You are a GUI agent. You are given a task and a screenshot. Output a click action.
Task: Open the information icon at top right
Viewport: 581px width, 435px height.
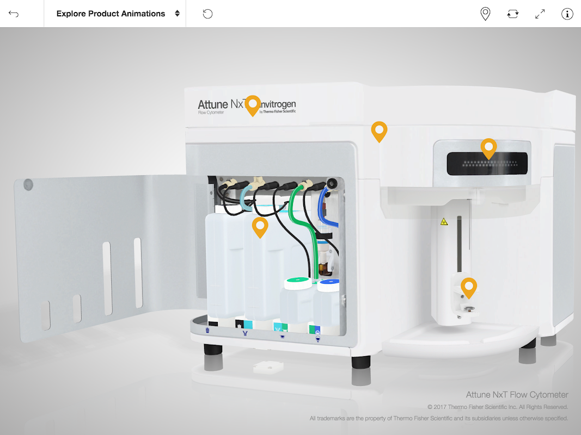tap(567, 14)
